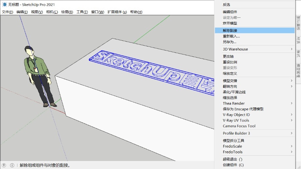301x169 pixels.
Task: Expand V-Ray UV Tools submenu arrow
Action: (291, 120)
